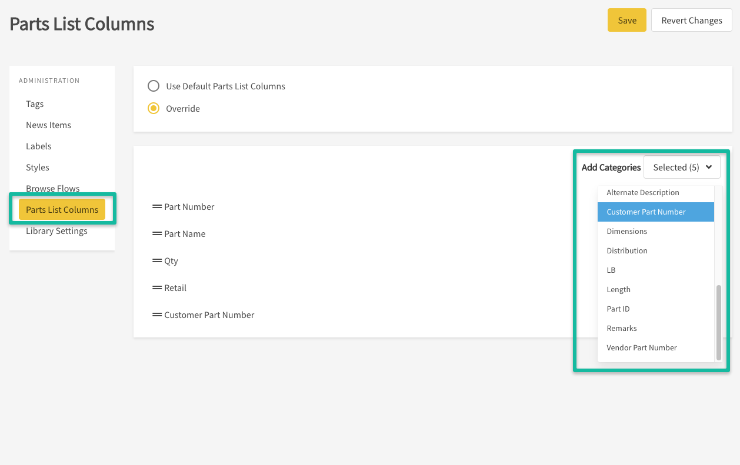Open Browse Flows in the sidebar
This screenshot has height=465, width=740.
pyautogui.click(x=52, y=188)
